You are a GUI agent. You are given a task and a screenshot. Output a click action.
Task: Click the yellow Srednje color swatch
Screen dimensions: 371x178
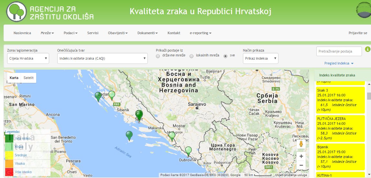pyautogui.click(x=9, y=155)
